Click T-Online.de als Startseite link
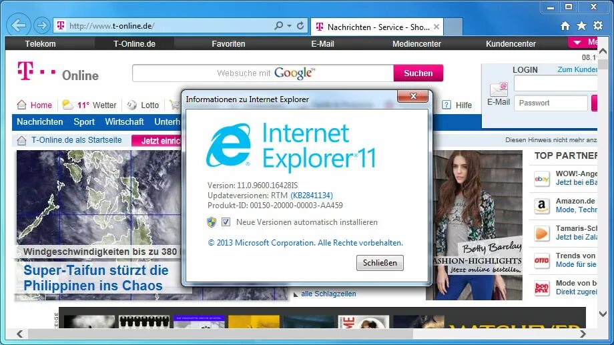 point(76,140)
